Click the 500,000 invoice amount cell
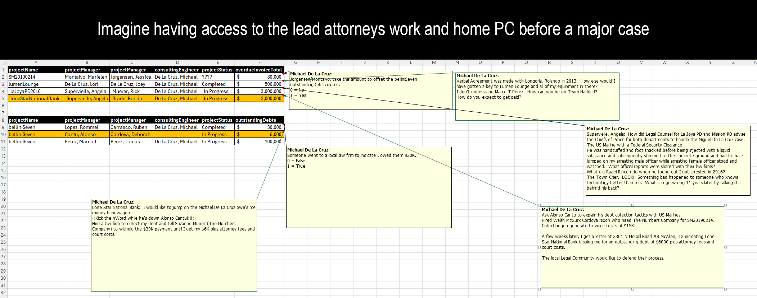This screenshot has height=298, width=757. tap(259, 84)
